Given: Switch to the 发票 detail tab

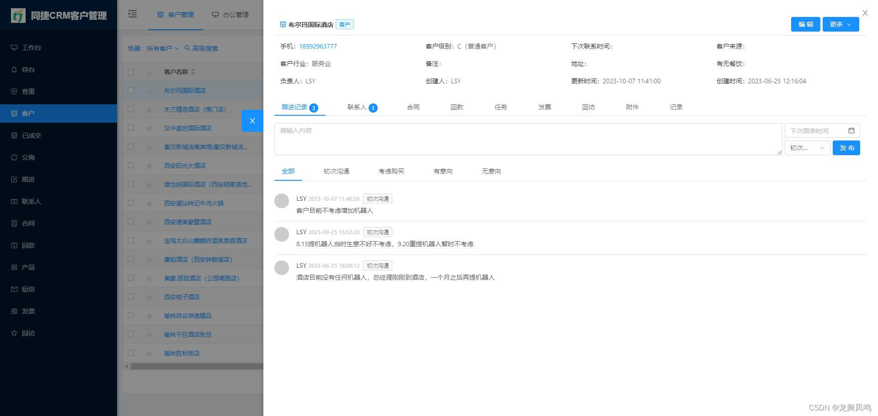Looking at the screenshot, I should point(545,107).
